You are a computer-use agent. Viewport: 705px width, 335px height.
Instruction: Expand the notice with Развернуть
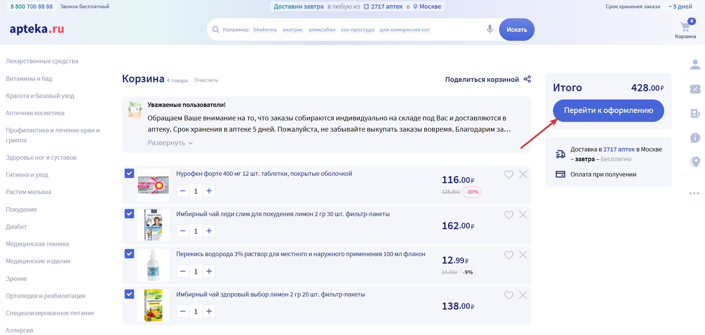(170, 143)
